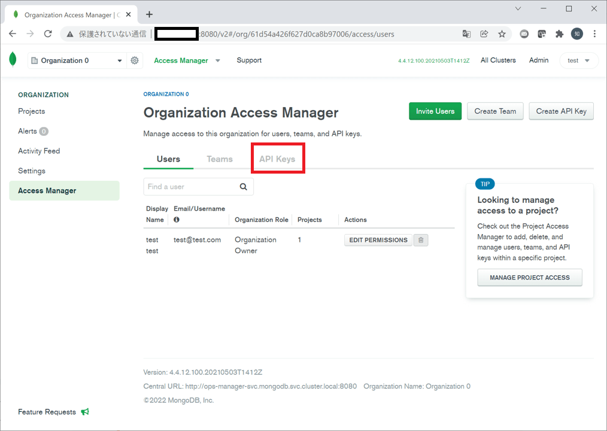The width and height of the screenshot is (607, 431).
Task: Click the Feature Requests megaphone icon
Action: pyautogui.click(x=84, y=411)
